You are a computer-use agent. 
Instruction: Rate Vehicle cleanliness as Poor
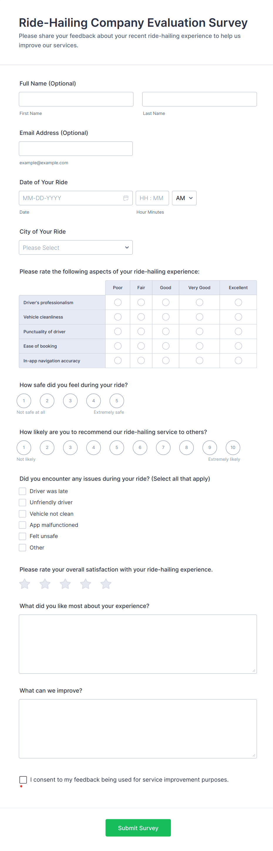point(117,317)
